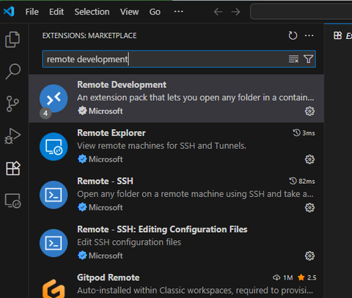The image size is (352, 298).
Task: Open the File menu
Action: pyautogui.click(x=32, y=12)
